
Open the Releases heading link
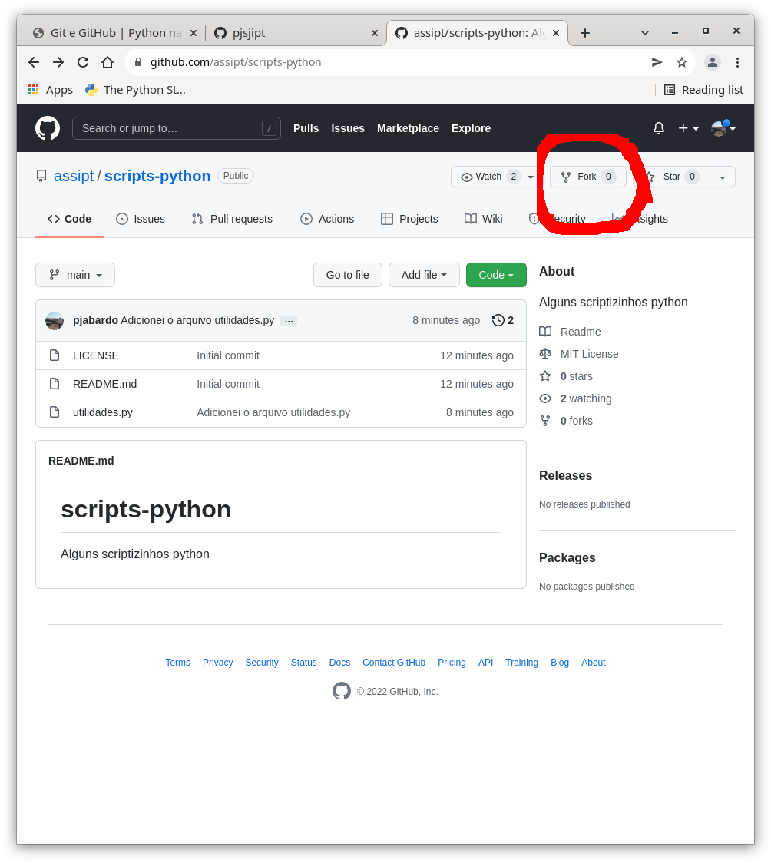point(565,475)
